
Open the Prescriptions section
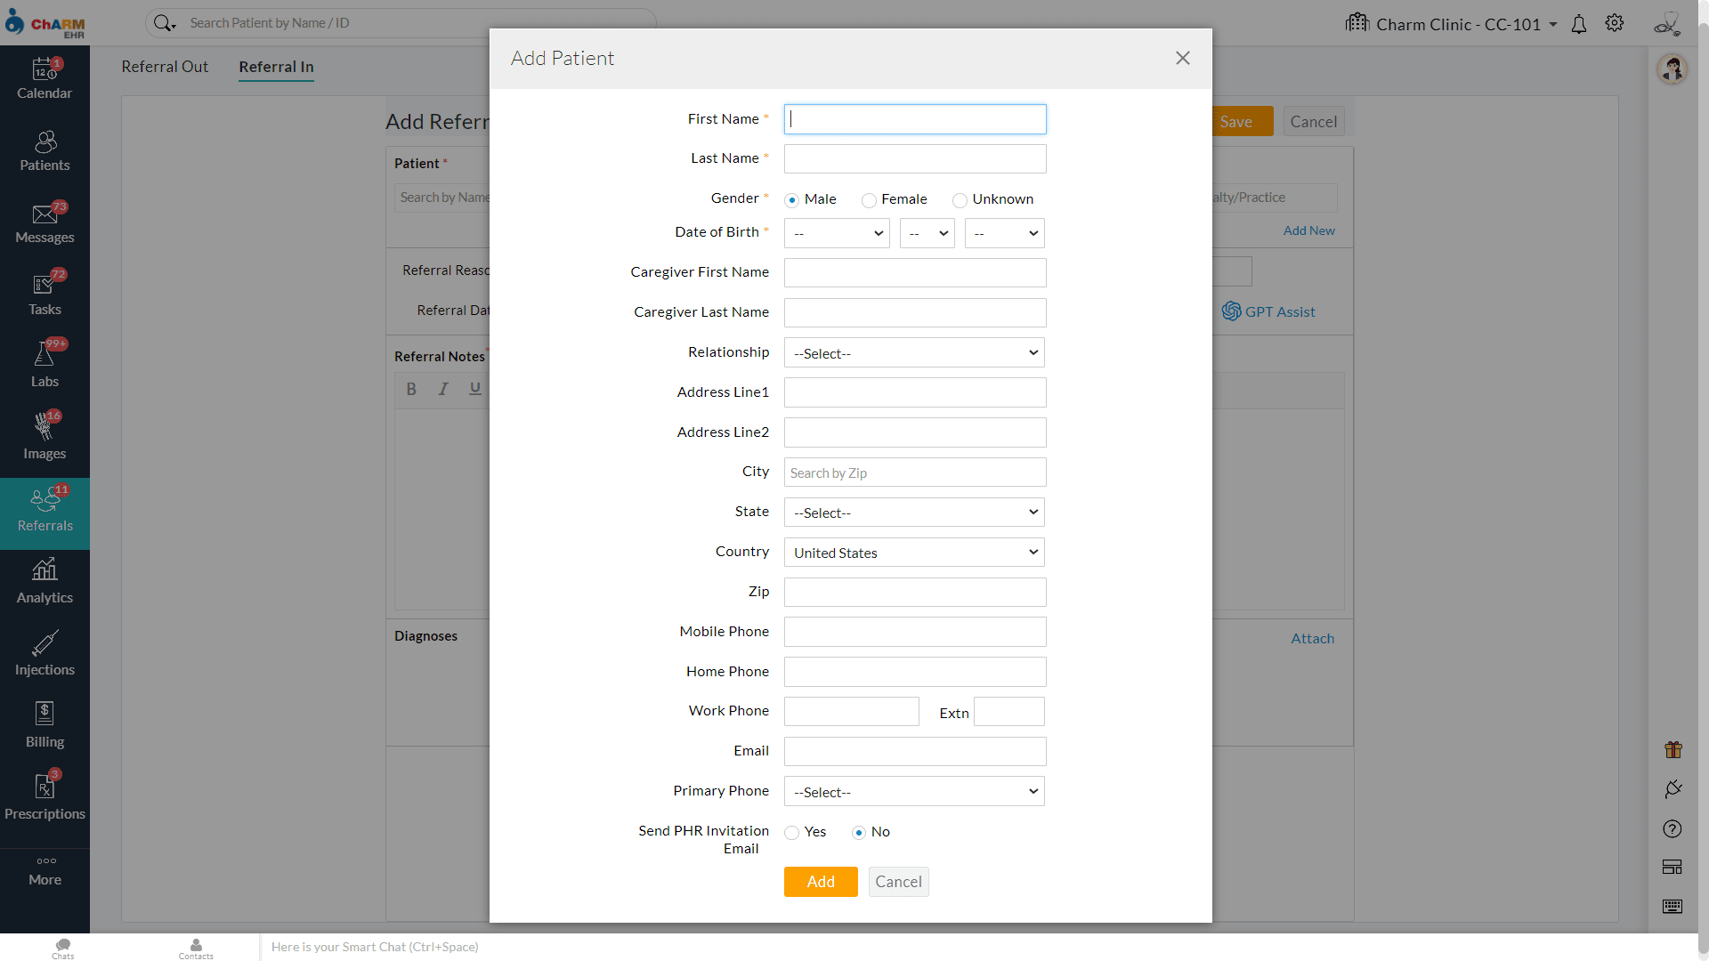[44, 795]
